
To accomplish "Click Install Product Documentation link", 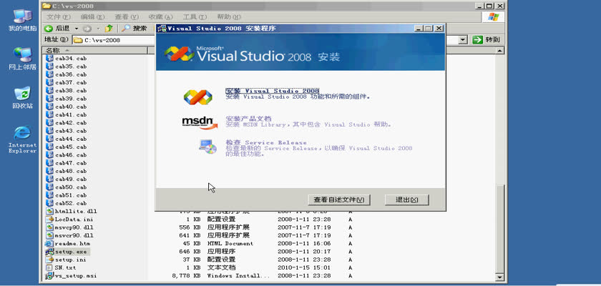I will pos(248,119).
